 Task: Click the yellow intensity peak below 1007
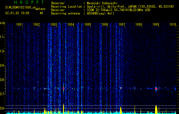[121, 110]
